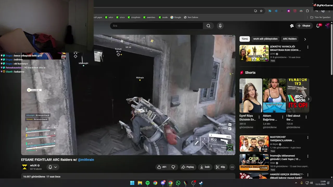The height and width of the screenshot is (187, 333).
Task: Open VENATOR 1V3 short thumbnail
Action: (x=298, y=95)
